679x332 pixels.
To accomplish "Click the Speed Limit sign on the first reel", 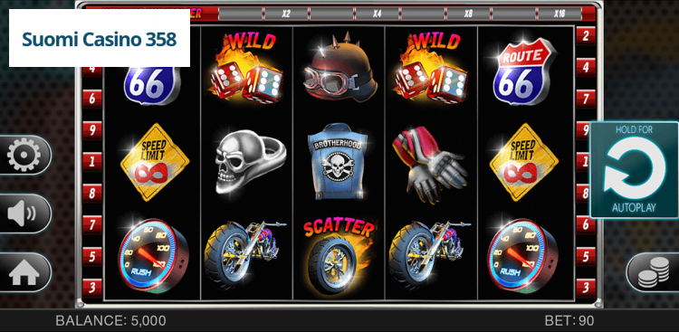I will coord(155,162).
